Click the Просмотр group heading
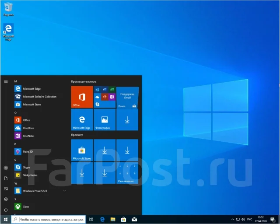 coord(77,135)
